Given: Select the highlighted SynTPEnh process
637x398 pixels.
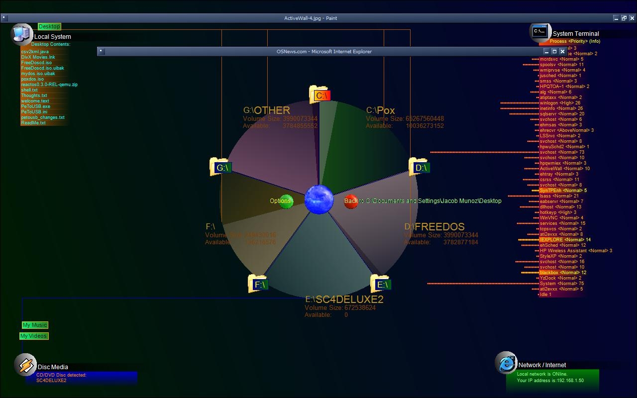Looking at the screenshot, I should pyautogui.click(x=563, y=191).
